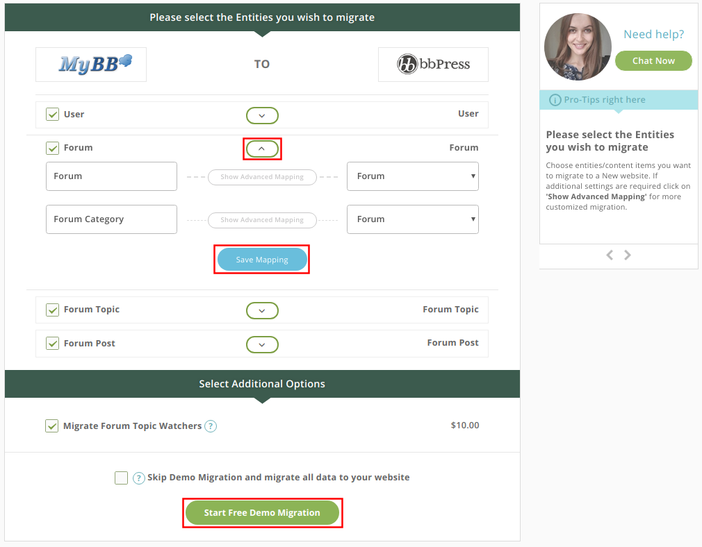Expand the Forum Post mapping section
This screenshot has height=547, width=702.
click(x=262, y=344)
